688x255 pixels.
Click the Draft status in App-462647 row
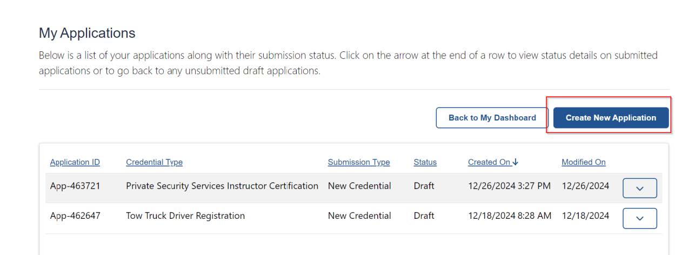point(424,216)
